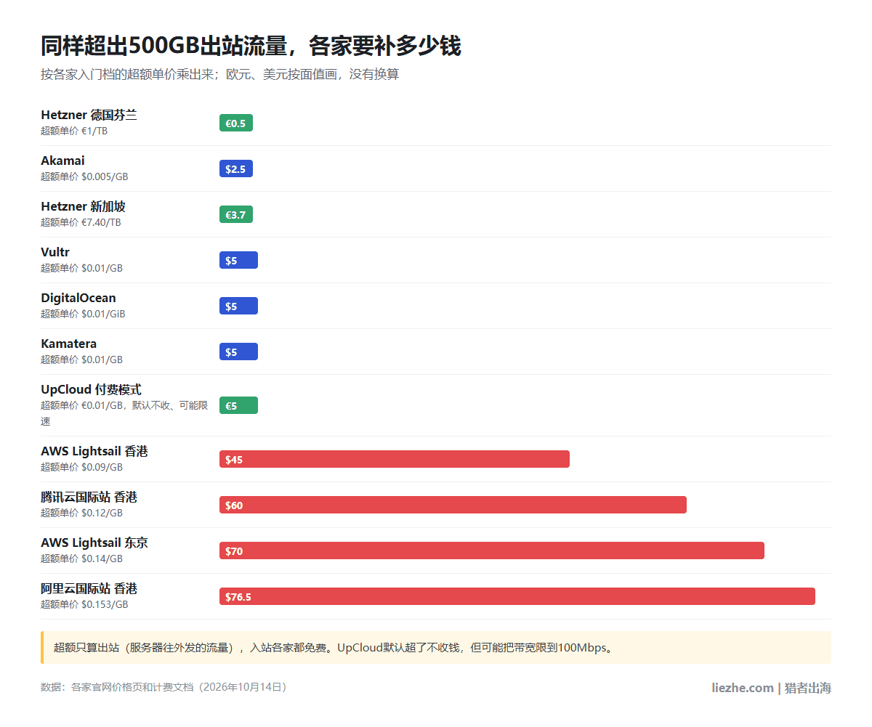Click the UpCloud €0.01/GB price note
This screenshot has width=872, height=727.
[124, 413]
